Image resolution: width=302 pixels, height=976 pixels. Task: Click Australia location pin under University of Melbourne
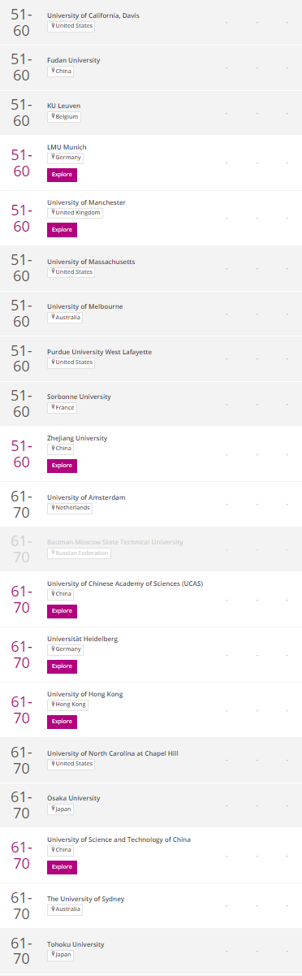(x=53, y=317)
